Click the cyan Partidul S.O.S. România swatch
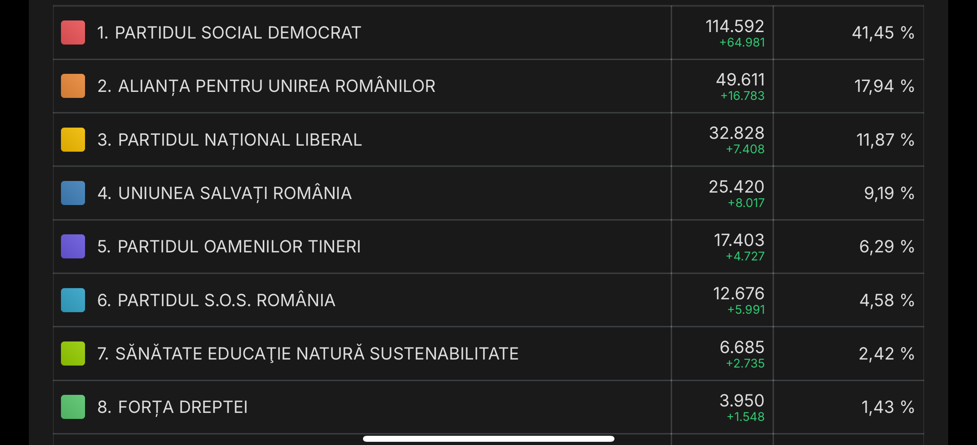 pos(73,300)
